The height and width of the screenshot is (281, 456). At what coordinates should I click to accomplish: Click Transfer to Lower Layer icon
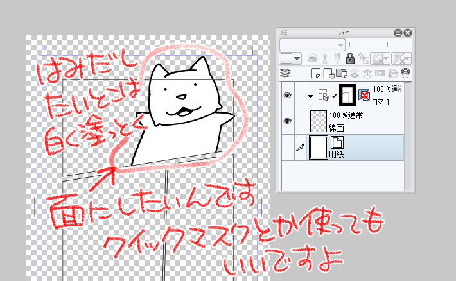[x=355, y=73]
